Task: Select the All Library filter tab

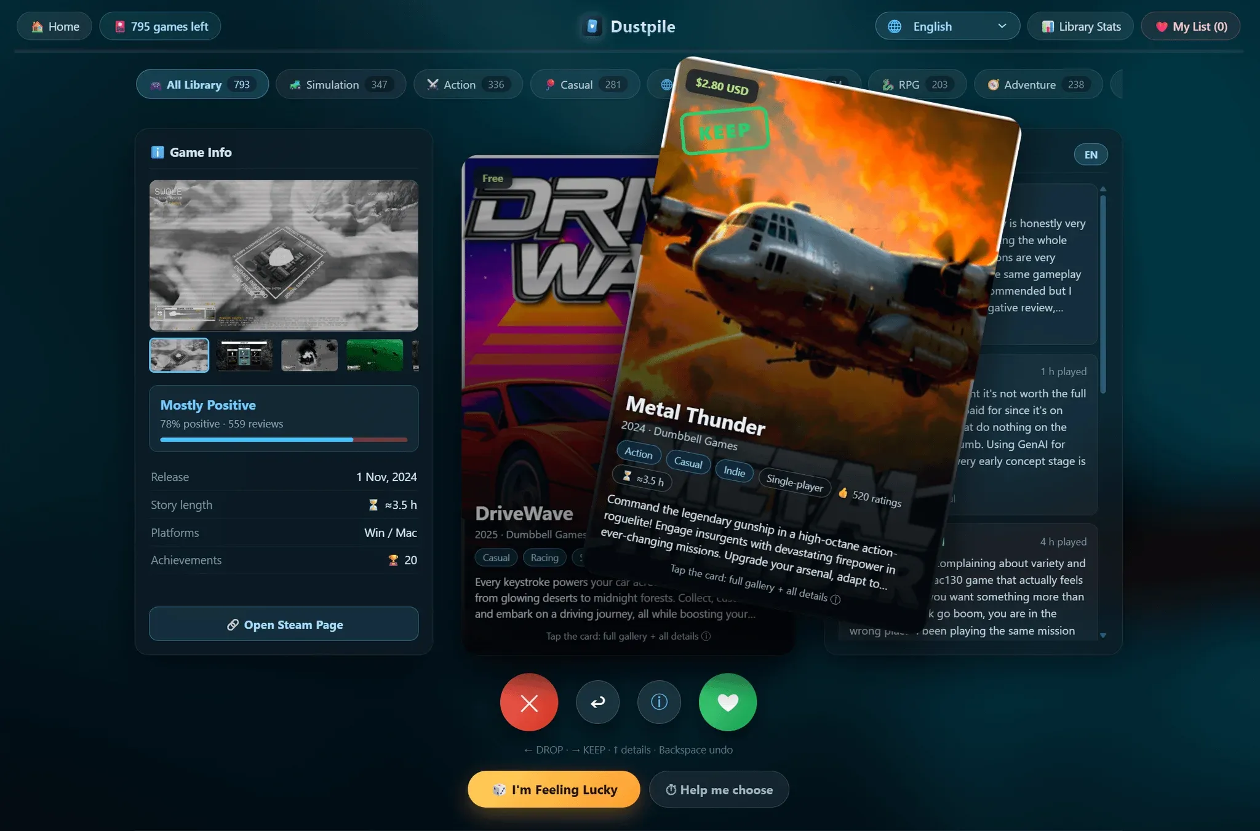Action: point(202,84)
